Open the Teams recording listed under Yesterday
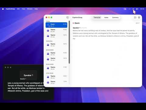 56,45
